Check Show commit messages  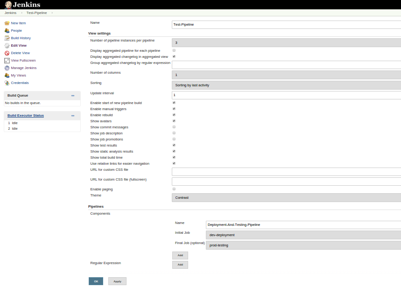click(x=174, y=127)
